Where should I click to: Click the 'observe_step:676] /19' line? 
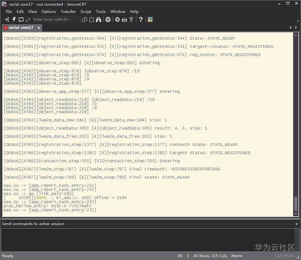point(71,71)
